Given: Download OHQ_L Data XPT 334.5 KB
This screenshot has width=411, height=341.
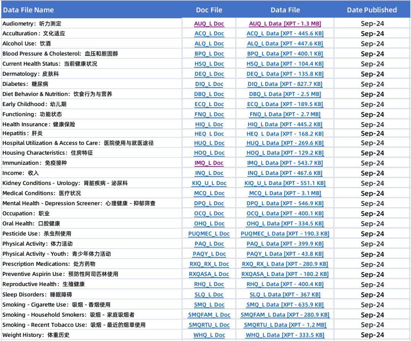Looking at the screenshot, I should point(285,224).
